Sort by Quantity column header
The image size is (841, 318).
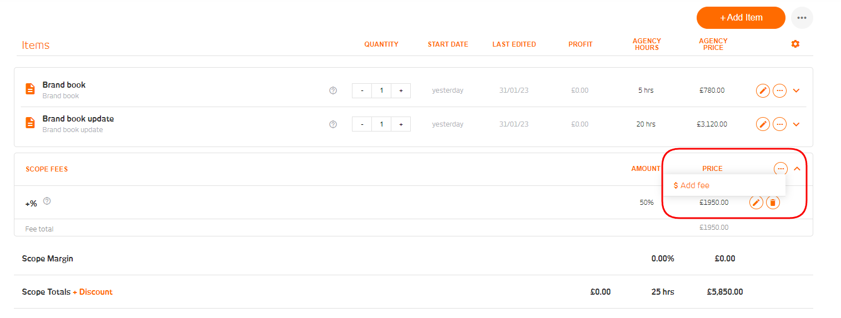point(381,44)
